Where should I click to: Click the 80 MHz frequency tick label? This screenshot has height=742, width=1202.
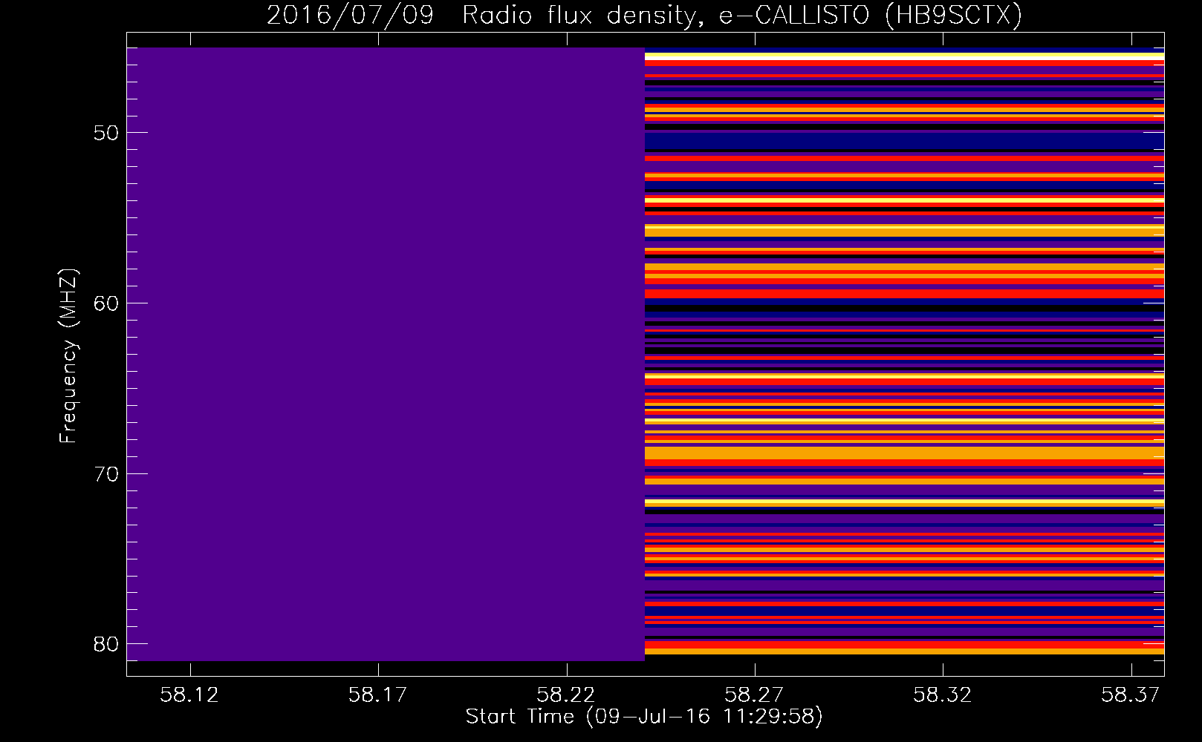click(x=106, y=644)
